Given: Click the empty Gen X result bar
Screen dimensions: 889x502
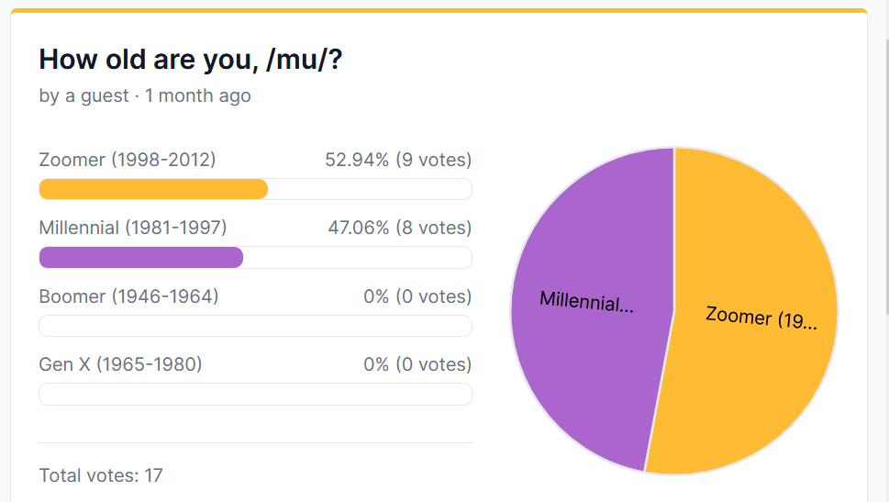Looking at the screenshot, I should pos(255,395).
